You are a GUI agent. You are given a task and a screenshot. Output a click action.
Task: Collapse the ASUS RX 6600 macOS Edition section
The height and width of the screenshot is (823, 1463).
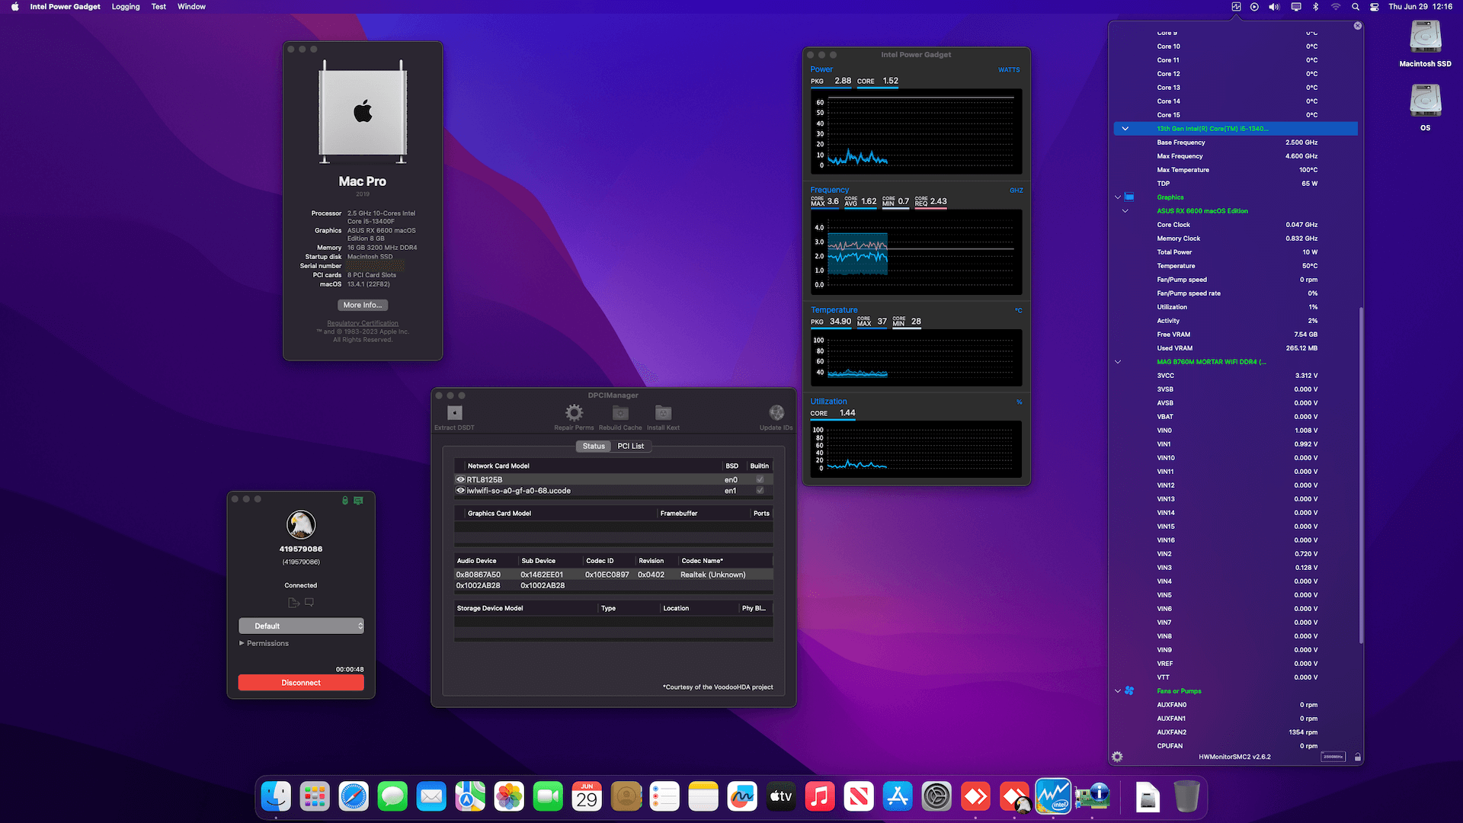1125,211
